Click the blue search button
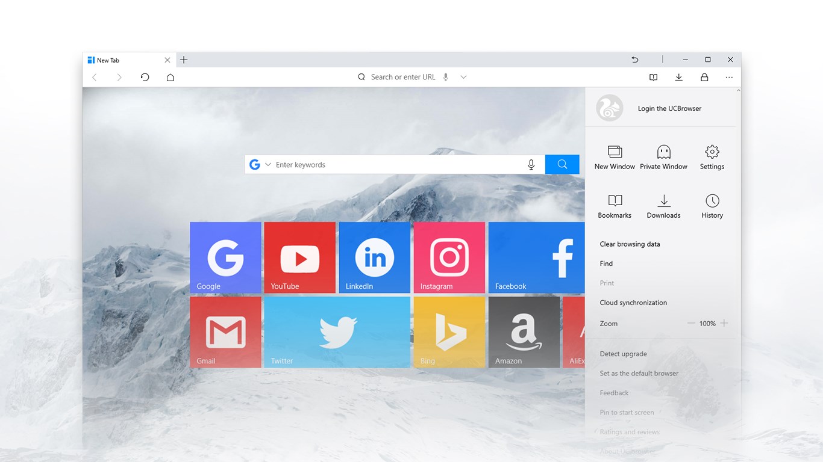The image size is (823, 462). [x=562, y=165]
